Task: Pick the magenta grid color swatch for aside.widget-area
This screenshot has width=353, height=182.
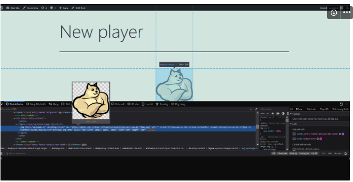Action: (321, 139)
